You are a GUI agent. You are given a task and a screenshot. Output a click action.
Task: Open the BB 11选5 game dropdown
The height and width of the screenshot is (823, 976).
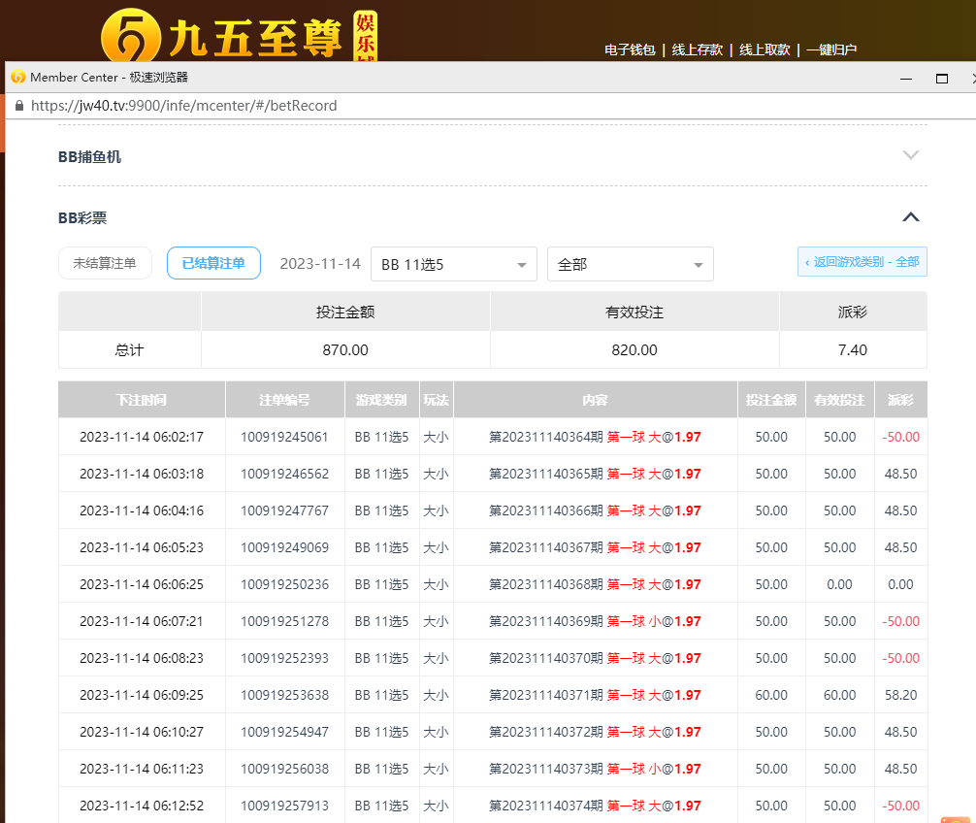pos(453,264)
